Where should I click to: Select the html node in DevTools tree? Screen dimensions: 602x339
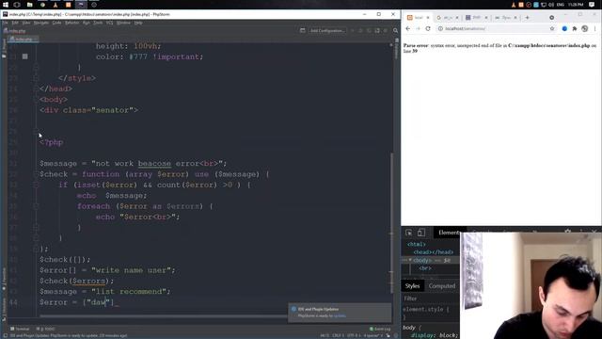tap(417, 244)
